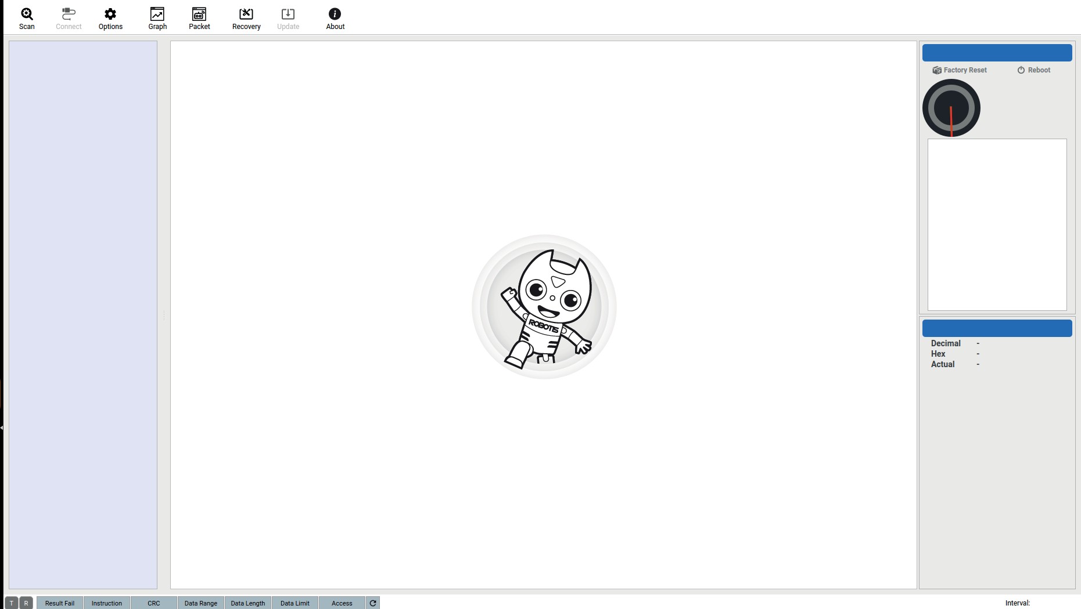Viewport: 1081px width, 609px height.
Task: Click the Data Range indicator
Action: coord(201,603)
